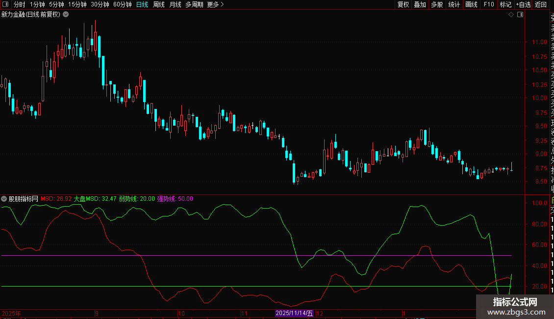This screenshot has width=554, height=319.
Task: Add stock via +自选 button
Action: tap(523, 4)
